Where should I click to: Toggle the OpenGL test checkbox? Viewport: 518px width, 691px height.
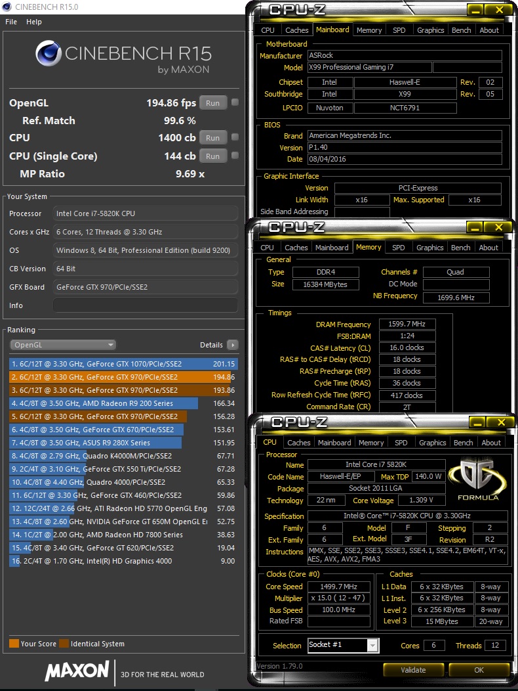pyautogui.click(x=235, y=102)
